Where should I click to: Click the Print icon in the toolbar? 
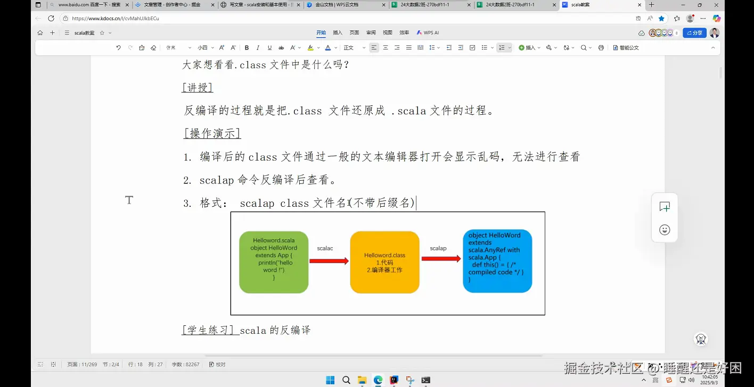(x=601, y=47)
